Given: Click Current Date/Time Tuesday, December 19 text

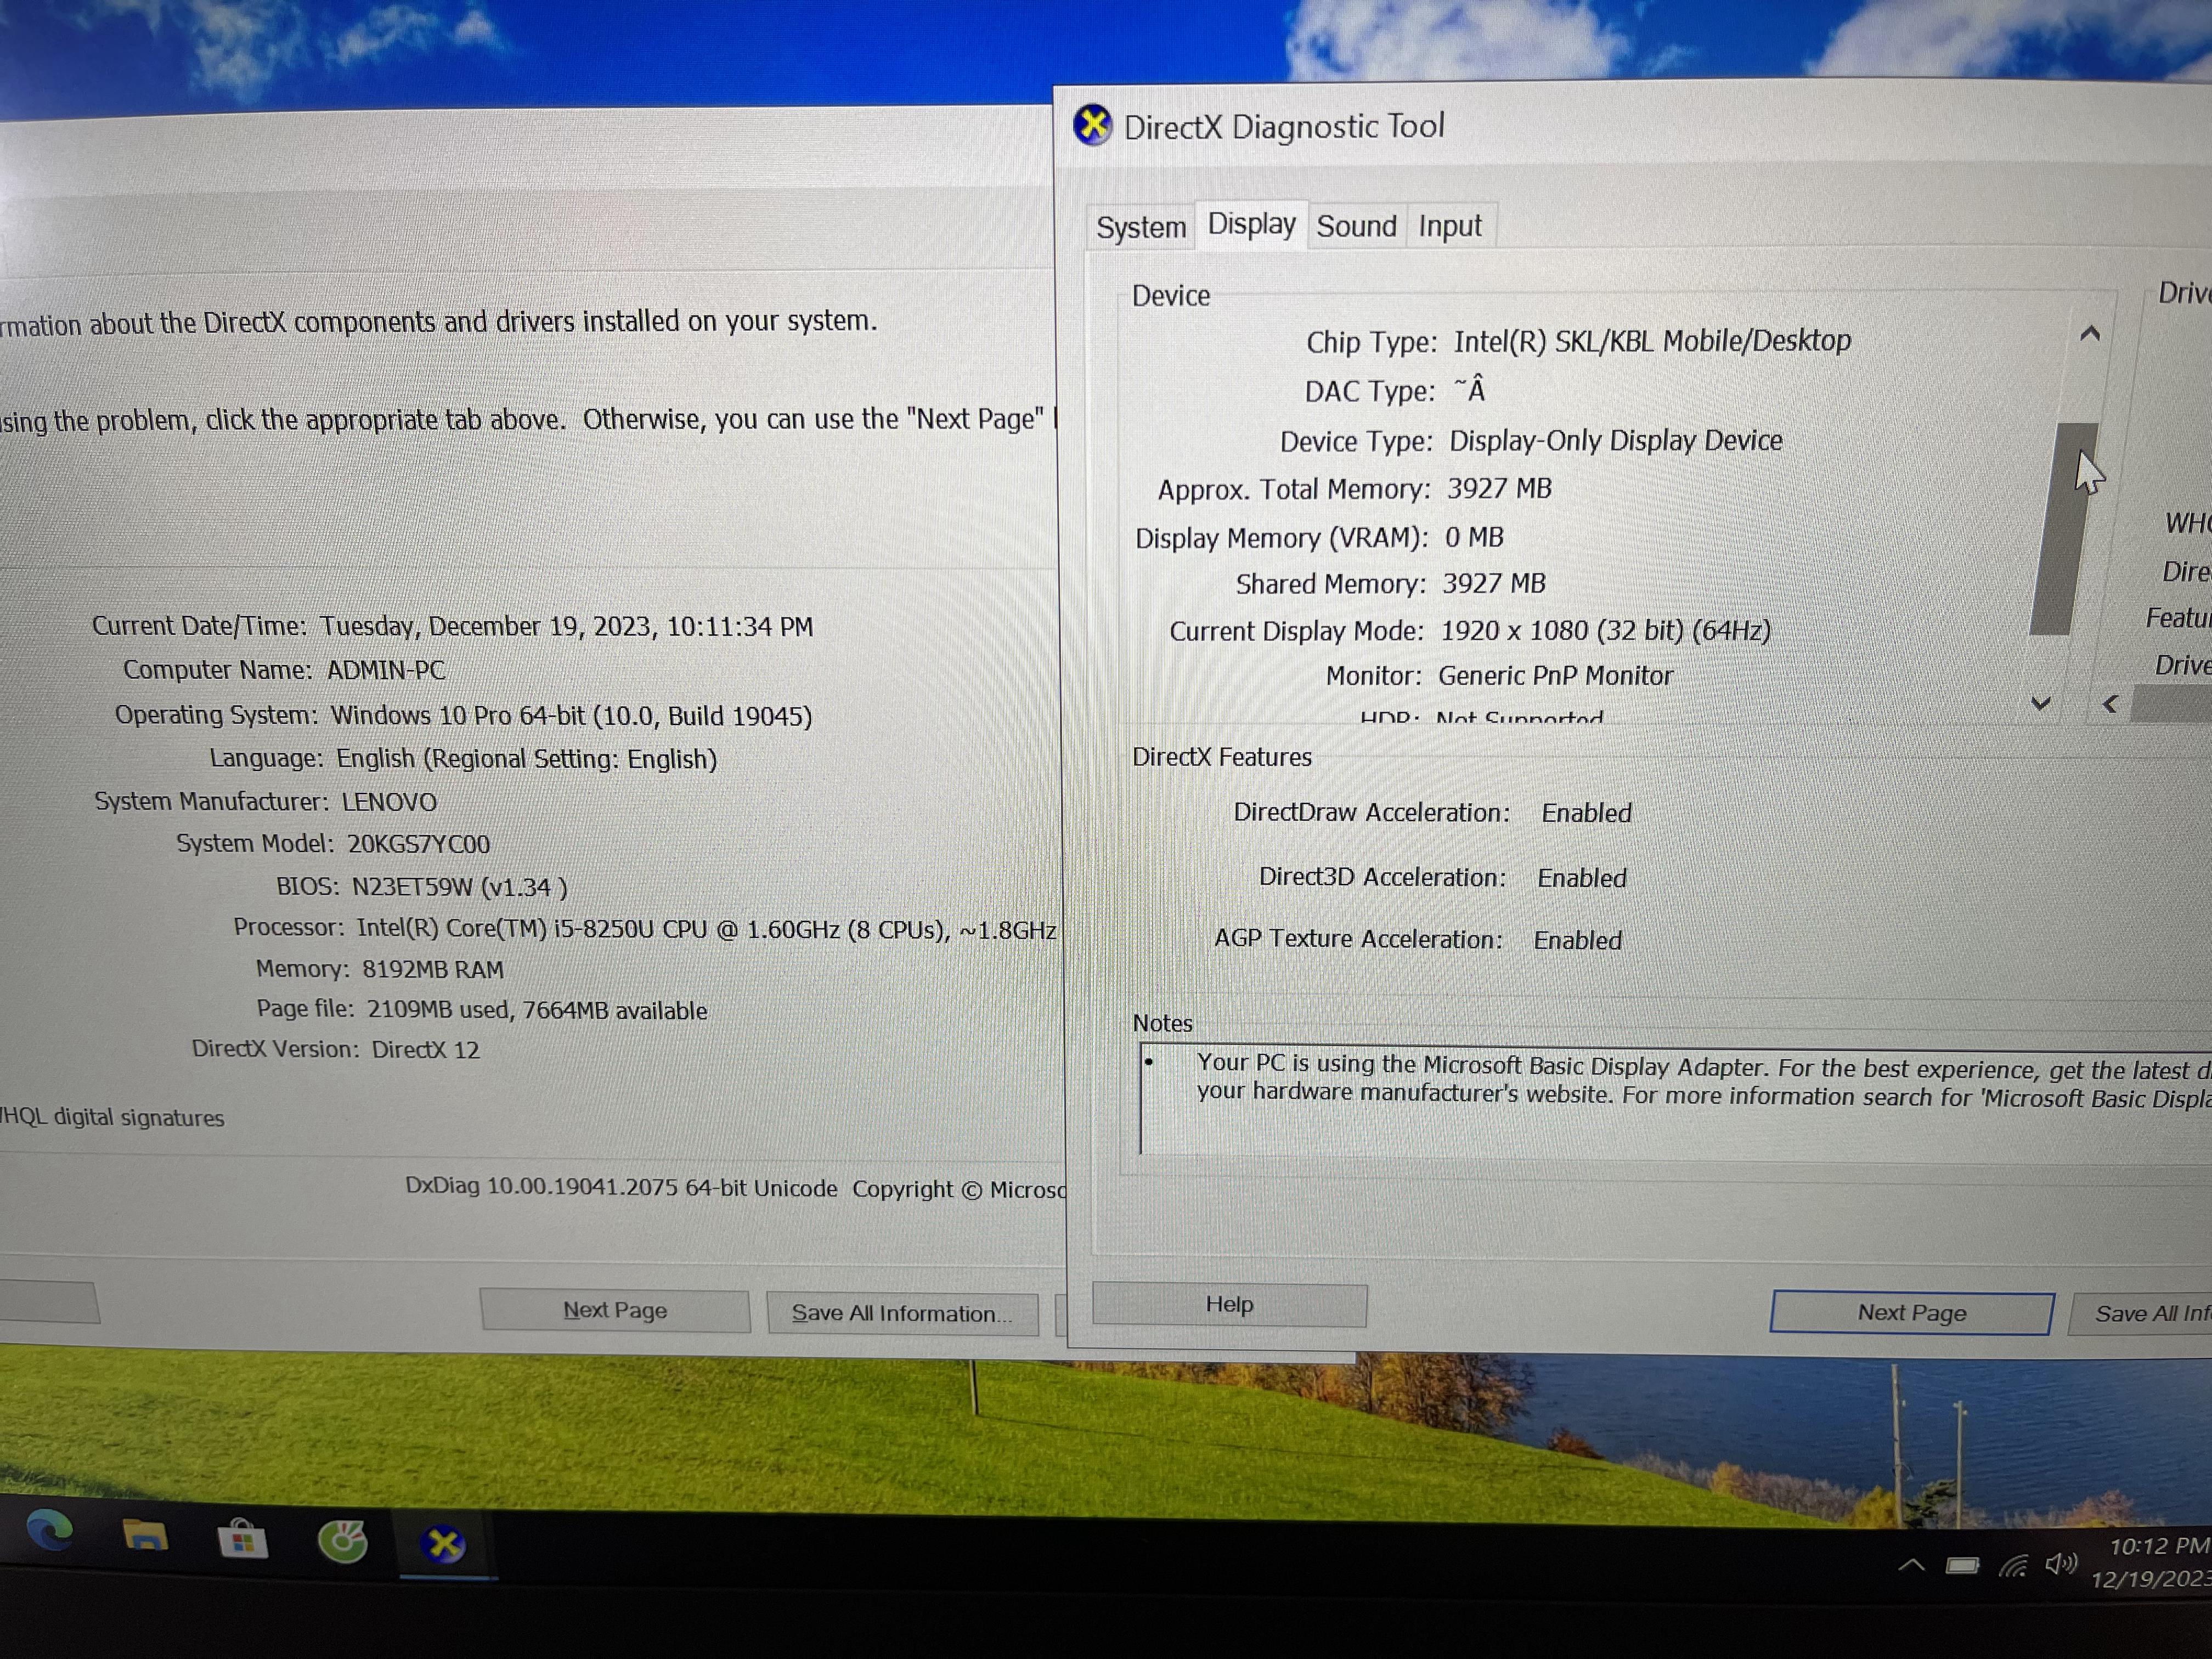Looking at the screenshot, I should click(452, 626).
